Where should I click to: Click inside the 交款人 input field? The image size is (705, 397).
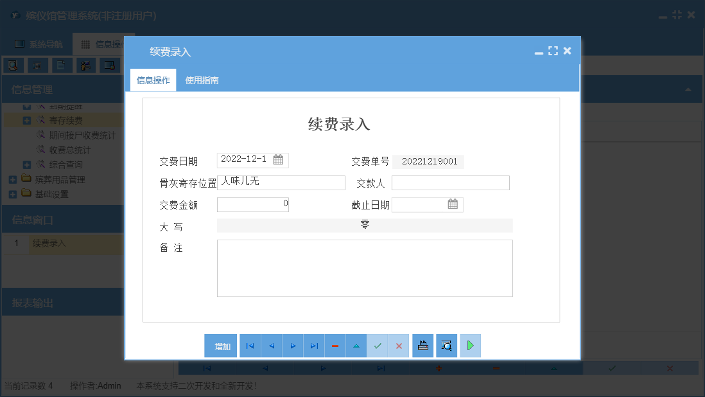click(x=449, y=182)
